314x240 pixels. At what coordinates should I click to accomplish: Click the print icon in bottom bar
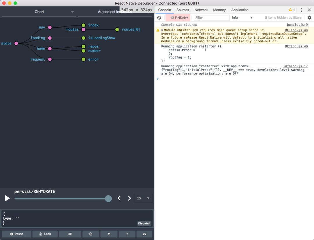coord(144,234)
